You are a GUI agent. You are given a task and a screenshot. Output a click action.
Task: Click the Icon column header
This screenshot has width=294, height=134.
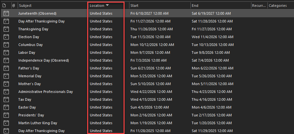pos(4,6)
